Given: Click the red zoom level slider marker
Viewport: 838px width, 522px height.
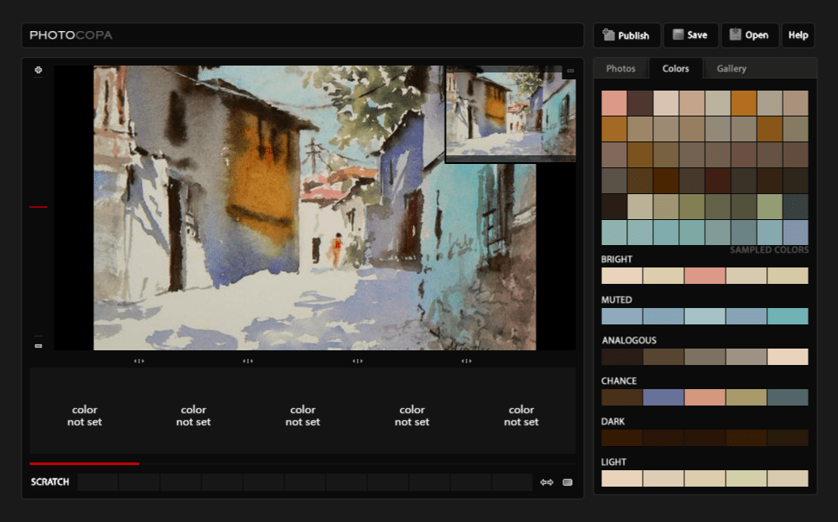Looking at the screenshot, I should (x=38, y=207).
